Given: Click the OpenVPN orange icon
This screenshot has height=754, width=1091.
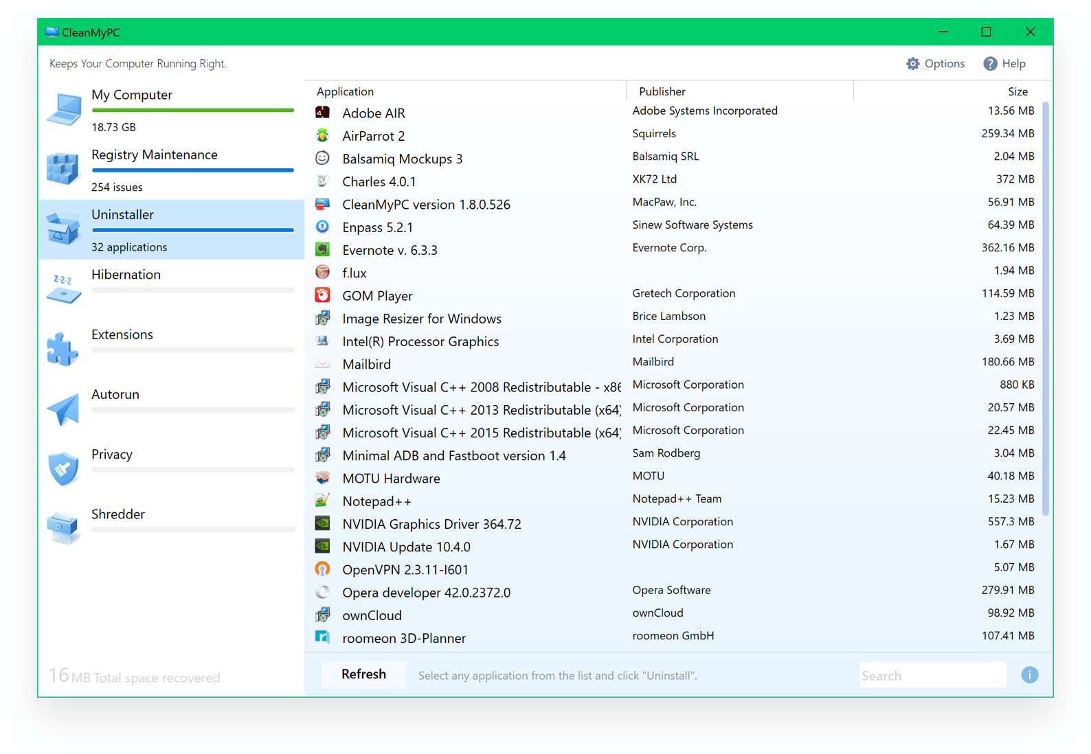Looking at the screenshot, I should pos(322,569).
